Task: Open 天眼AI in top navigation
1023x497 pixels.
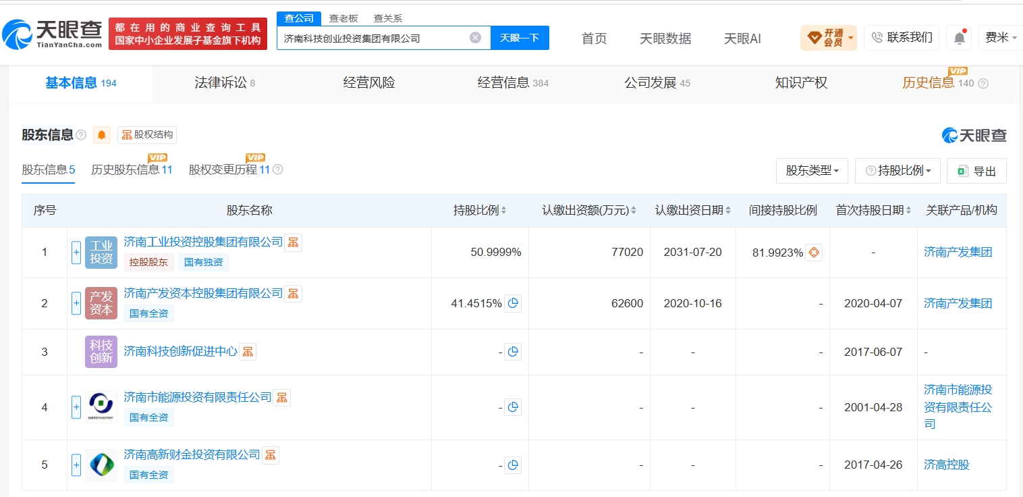Action: click(x=742, y=38)
